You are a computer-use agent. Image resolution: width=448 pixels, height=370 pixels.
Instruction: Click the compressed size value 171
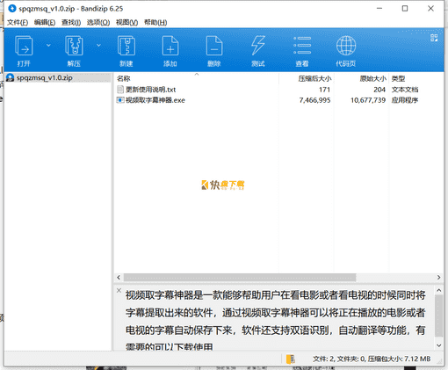pyautogui.click(x=324, y=90)
